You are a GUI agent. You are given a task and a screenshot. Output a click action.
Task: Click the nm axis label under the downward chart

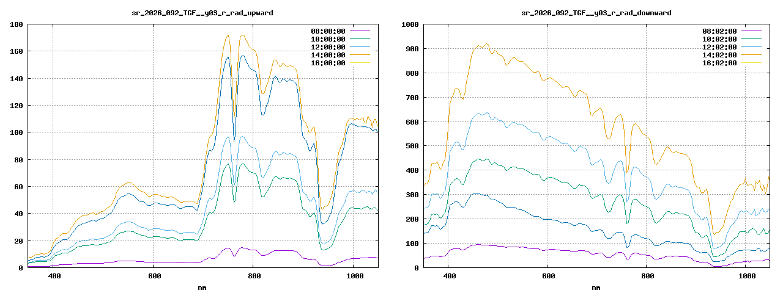point(596,287)
